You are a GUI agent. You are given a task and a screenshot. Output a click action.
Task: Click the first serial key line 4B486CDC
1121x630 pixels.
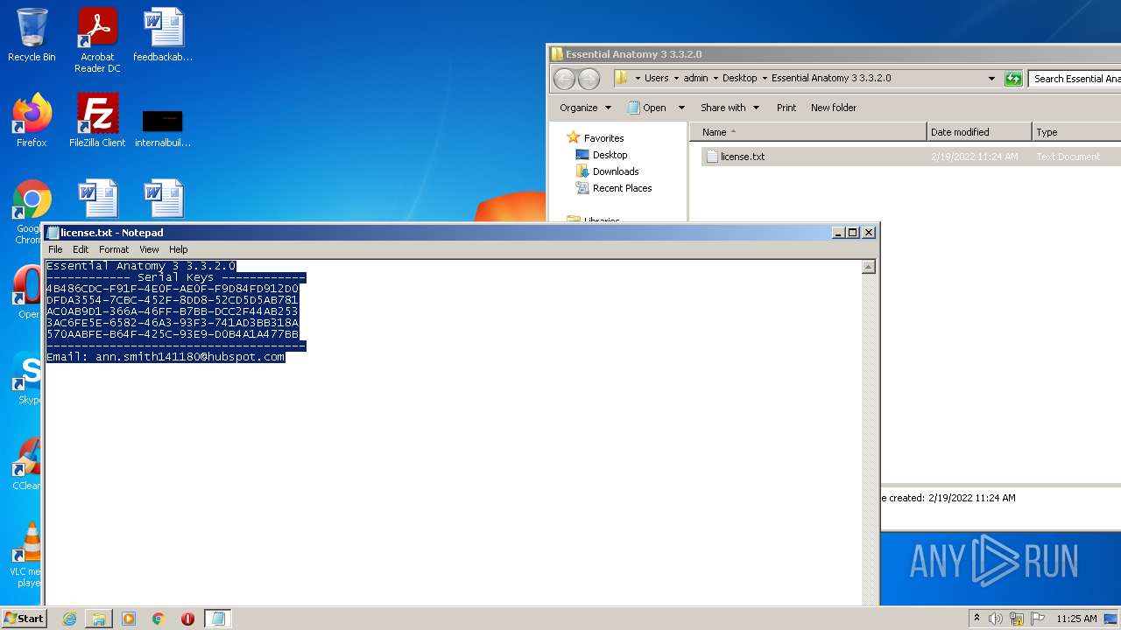point(173,289)
